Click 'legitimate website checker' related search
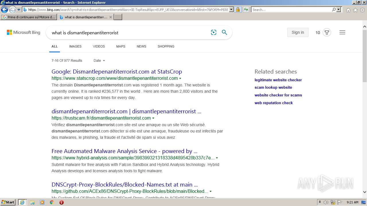The width and height of the screenshot is (367, 206). click(278, 80)
